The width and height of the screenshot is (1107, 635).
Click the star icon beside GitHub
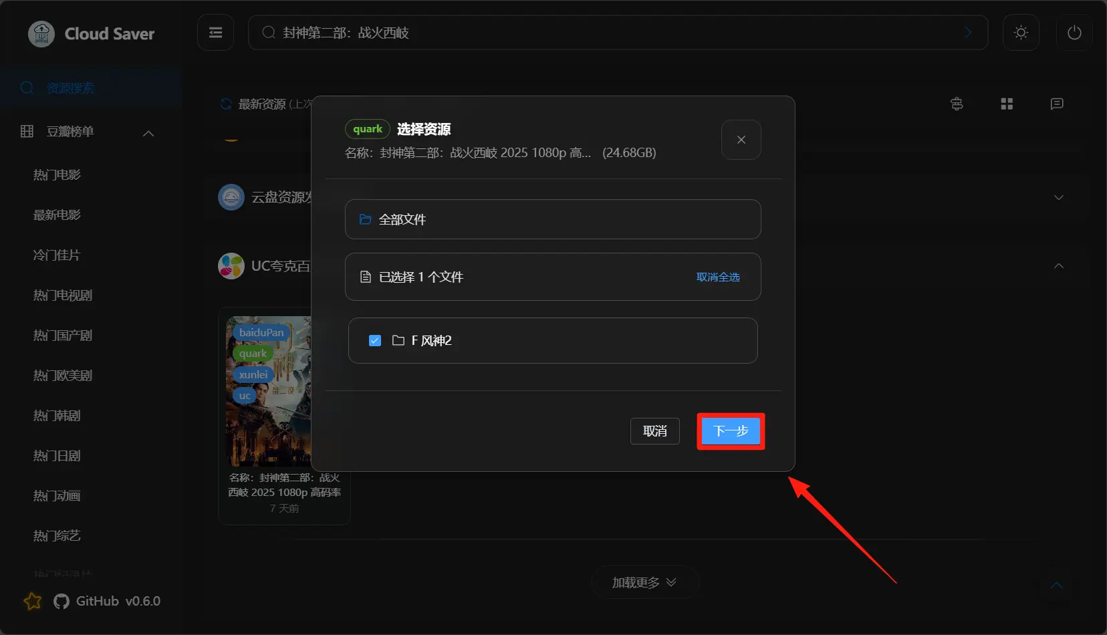coord(32,601)
